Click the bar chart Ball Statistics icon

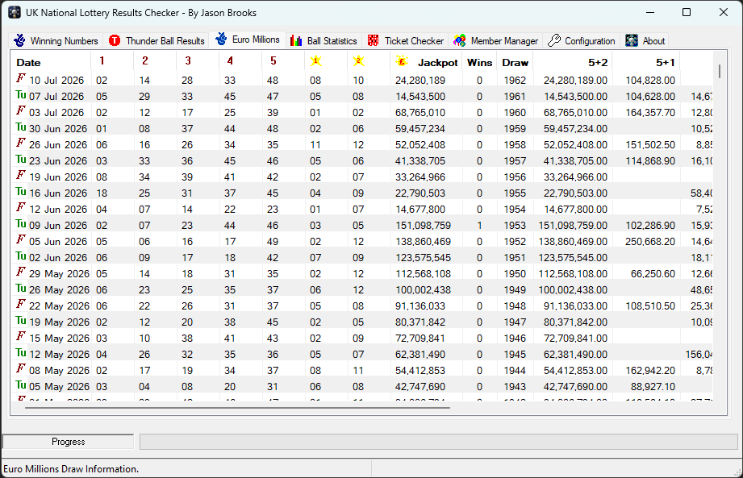tap(296, 40)
